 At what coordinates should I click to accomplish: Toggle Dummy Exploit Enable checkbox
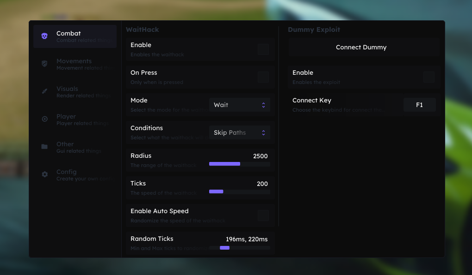(x=429, y=77)
